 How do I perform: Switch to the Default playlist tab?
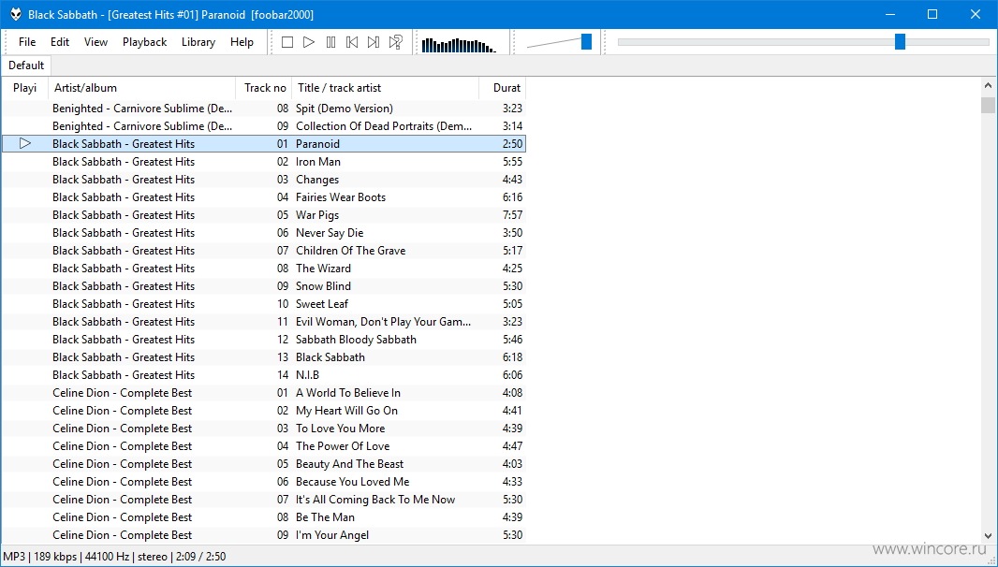click(26, 65)
